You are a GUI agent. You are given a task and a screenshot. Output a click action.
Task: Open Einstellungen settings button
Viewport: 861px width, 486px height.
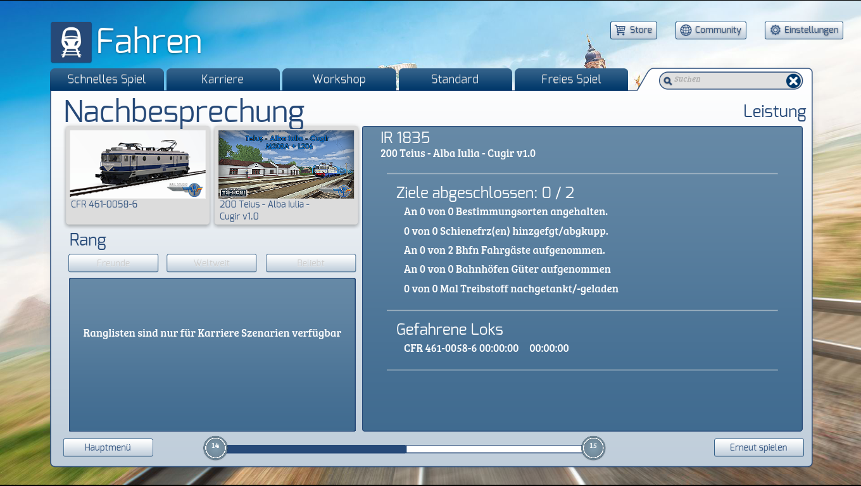804,30
